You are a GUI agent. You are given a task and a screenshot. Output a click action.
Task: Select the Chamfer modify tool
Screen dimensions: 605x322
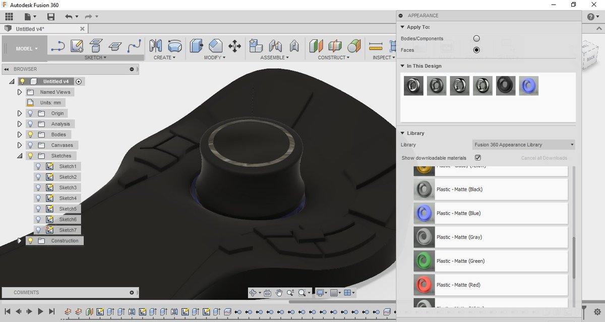pyautogui.click(x=216, y=46)
